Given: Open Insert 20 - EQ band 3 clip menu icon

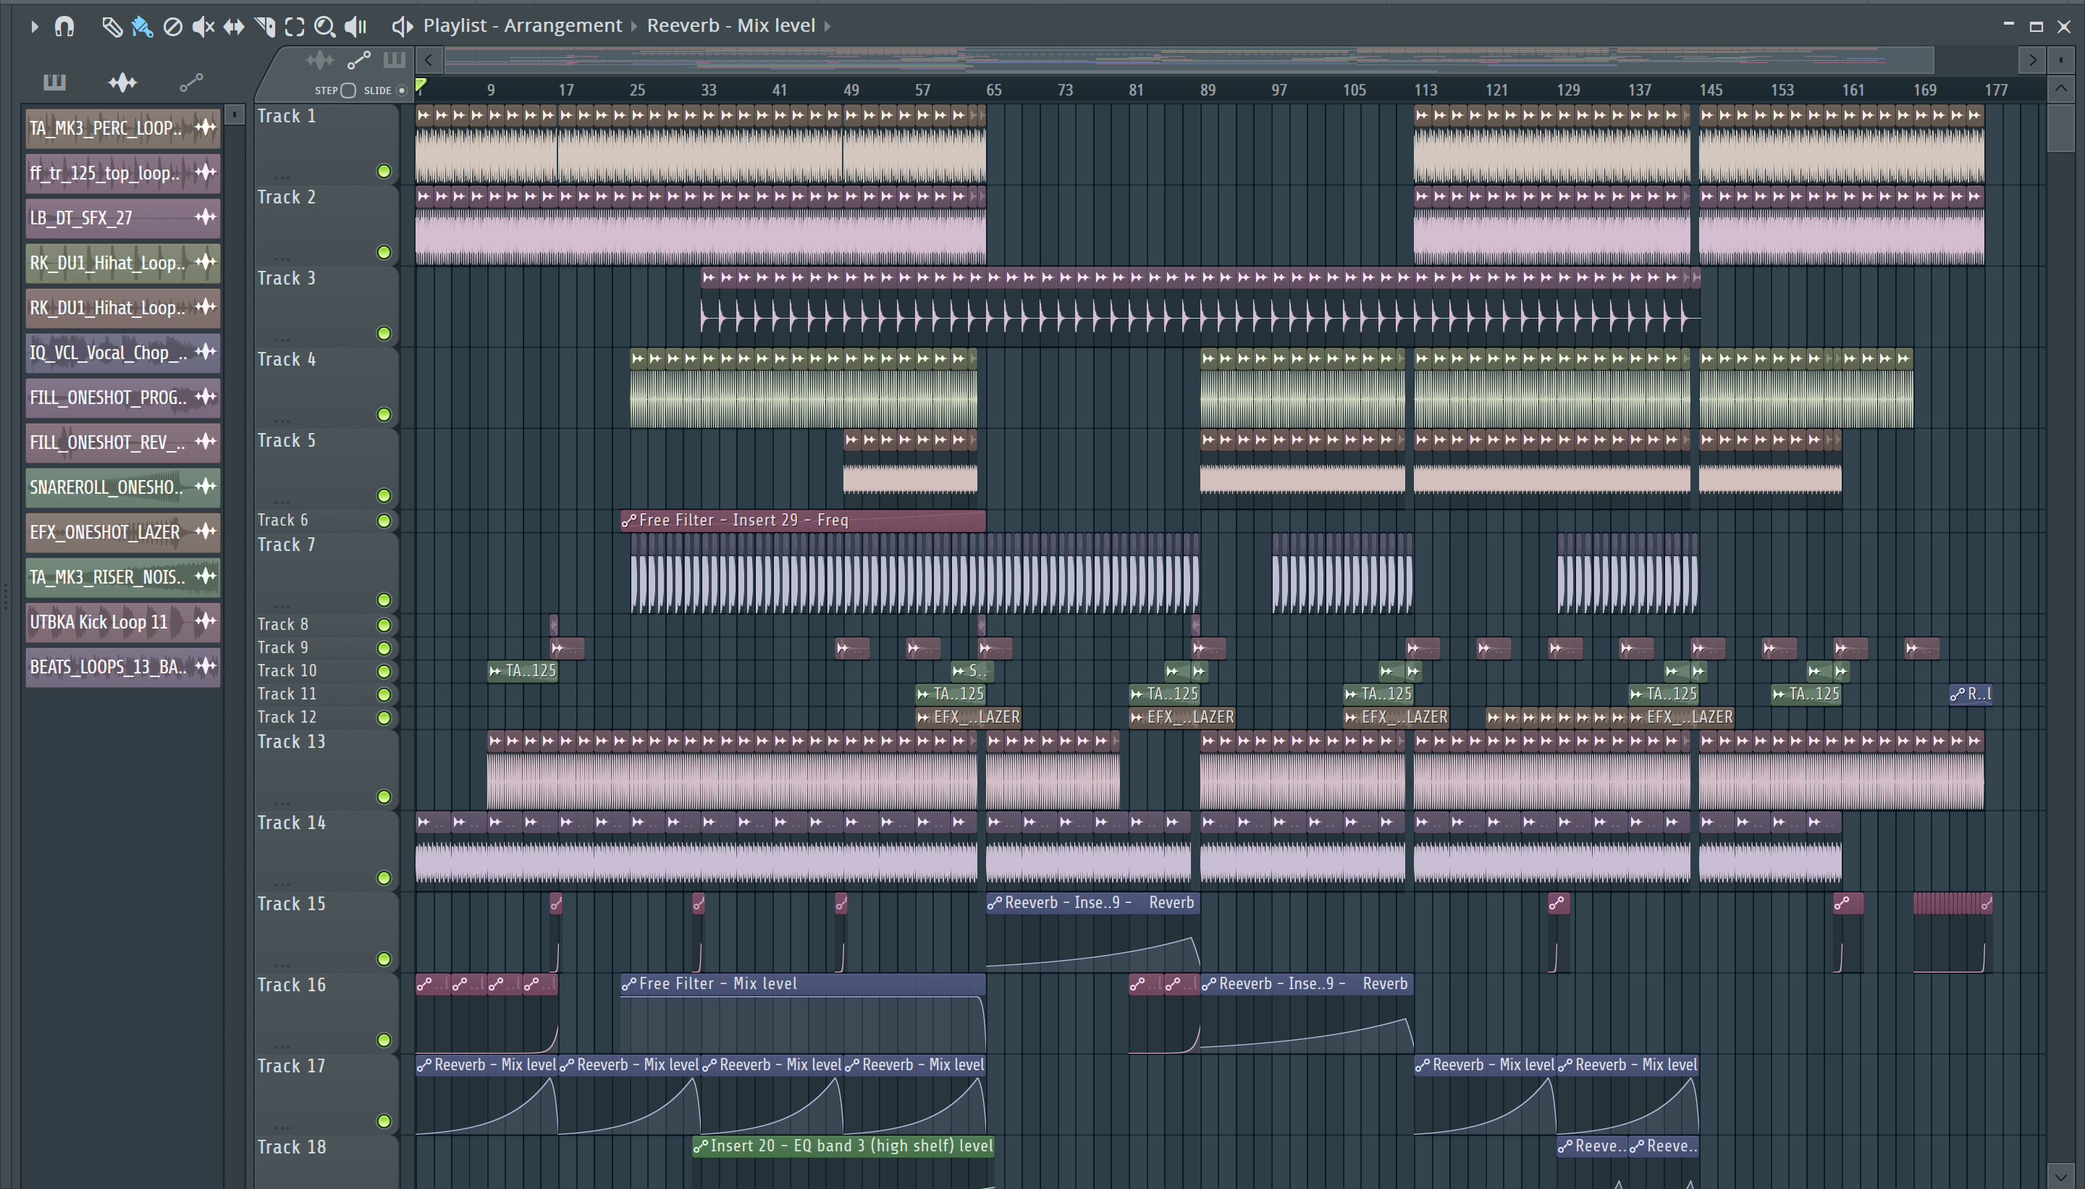Looking at the screenshot, I should click(701, 1146).
